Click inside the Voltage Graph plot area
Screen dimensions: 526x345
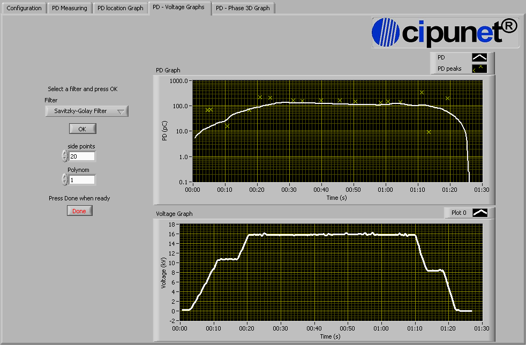(331, 272)
